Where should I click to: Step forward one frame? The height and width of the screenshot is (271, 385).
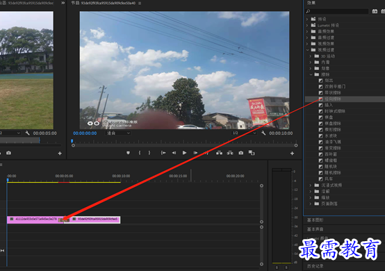[x=195, y=153]
